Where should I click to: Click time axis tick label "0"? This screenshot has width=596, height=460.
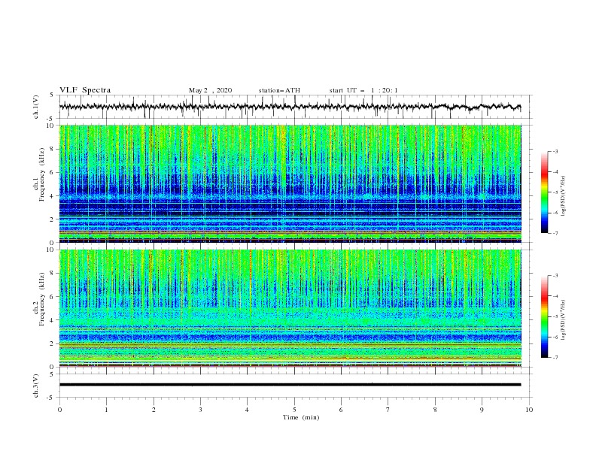coord(59,410)
